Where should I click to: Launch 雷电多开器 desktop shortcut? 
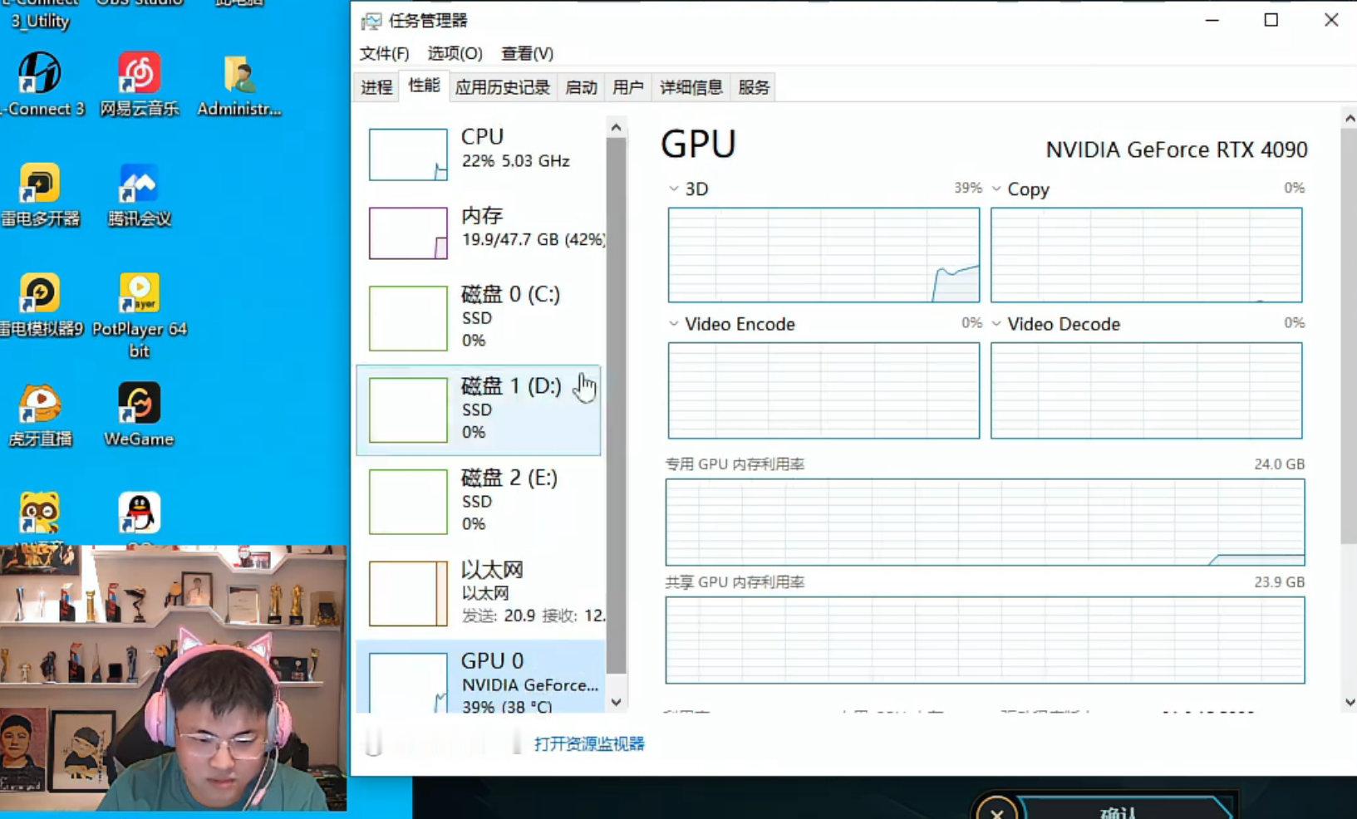(40, 195)
